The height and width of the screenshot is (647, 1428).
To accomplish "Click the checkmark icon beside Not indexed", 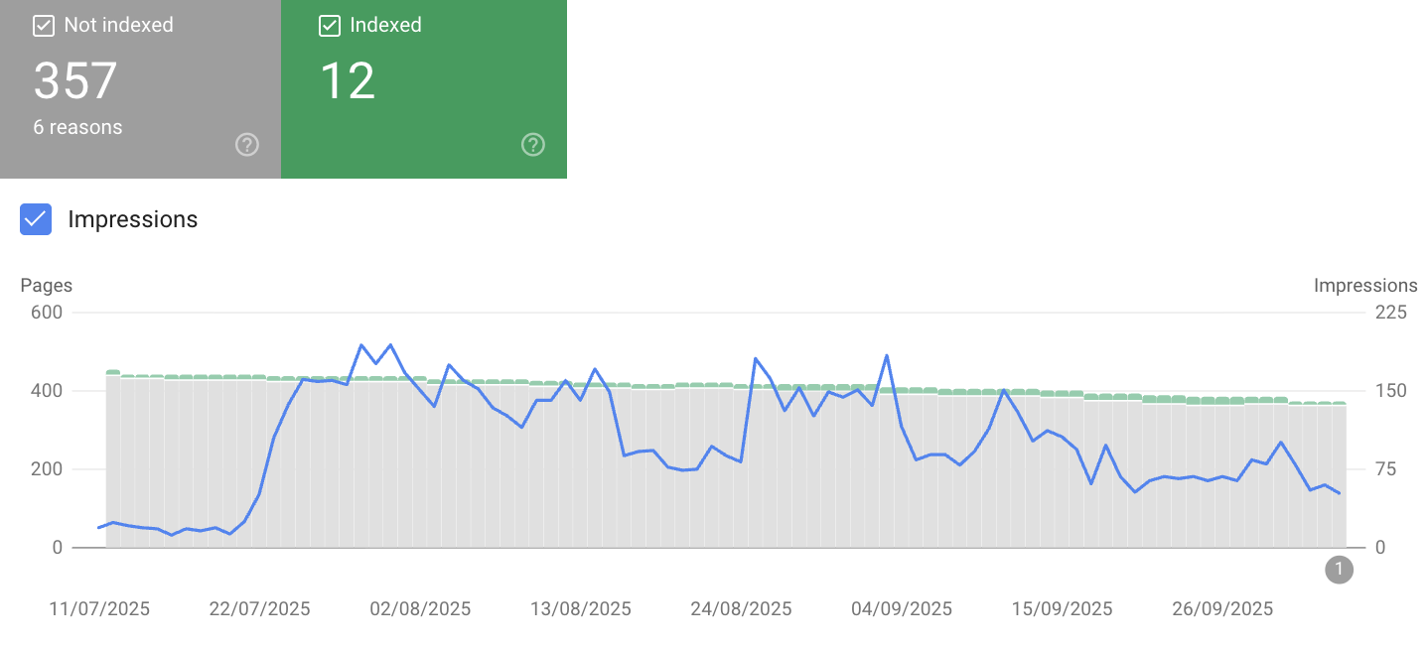I will coord(44,25).
